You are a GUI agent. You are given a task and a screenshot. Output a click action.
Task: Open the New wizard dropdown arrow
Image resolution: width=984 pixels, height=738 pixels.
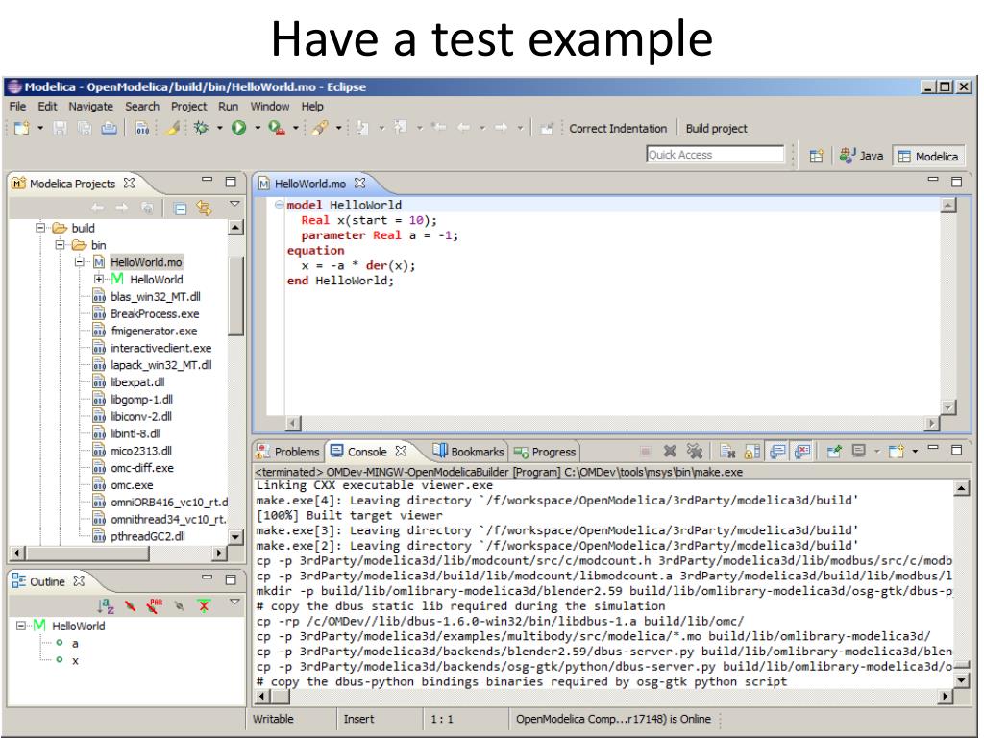(40, 128)
